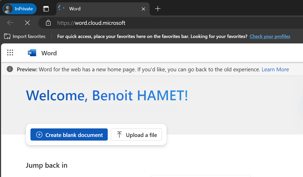Open the Check your profiles link

tap(270, 36)
